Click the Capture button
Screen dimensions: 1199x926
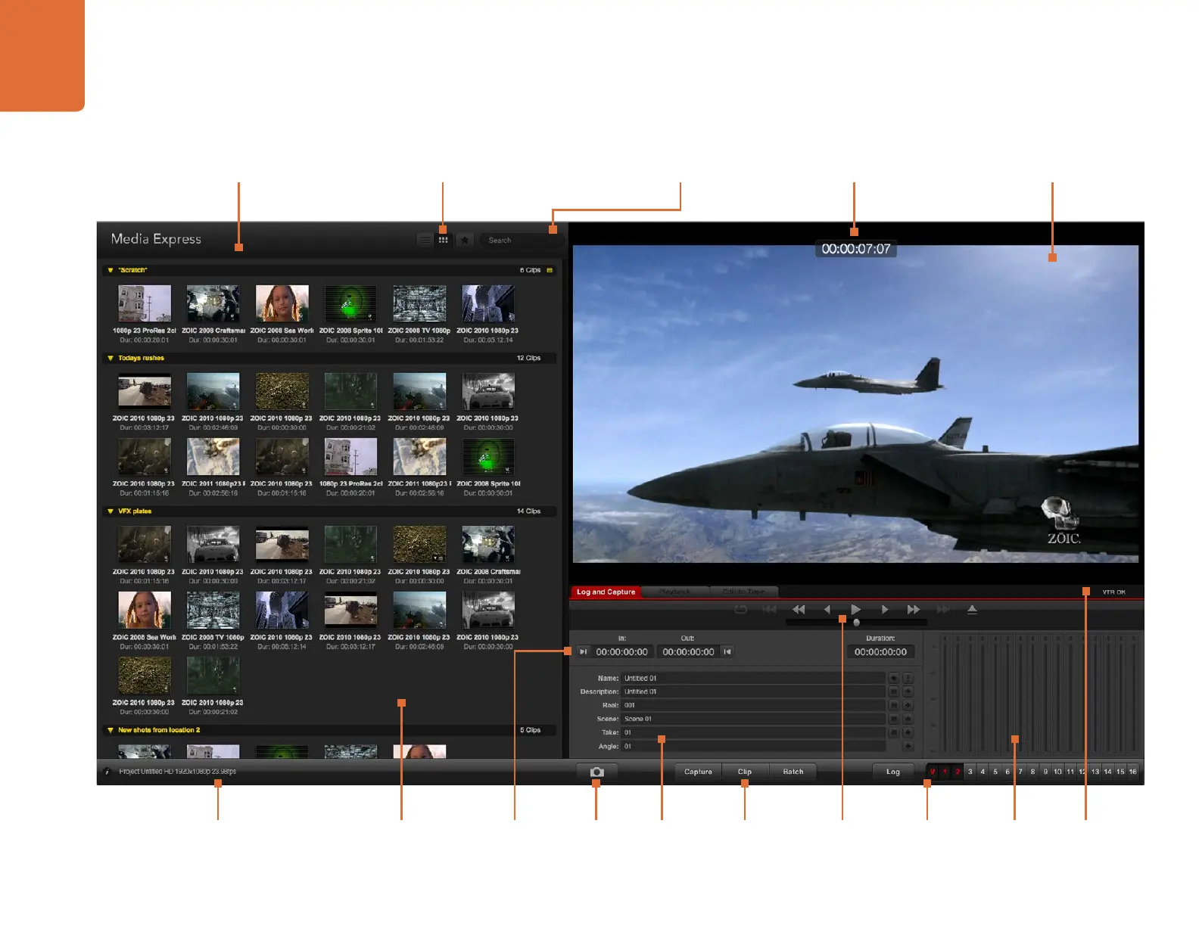(x=698, y=772)
